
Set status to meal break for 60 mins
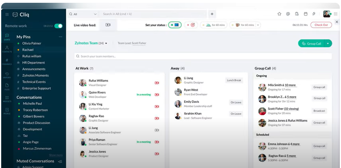214,25
